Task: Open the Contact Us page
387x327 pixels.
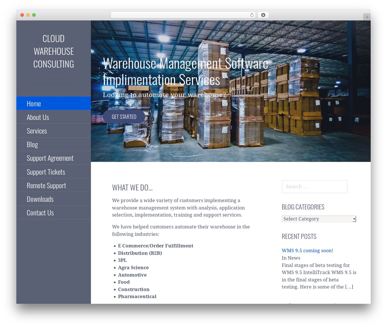Action: (x=54, y=213)
